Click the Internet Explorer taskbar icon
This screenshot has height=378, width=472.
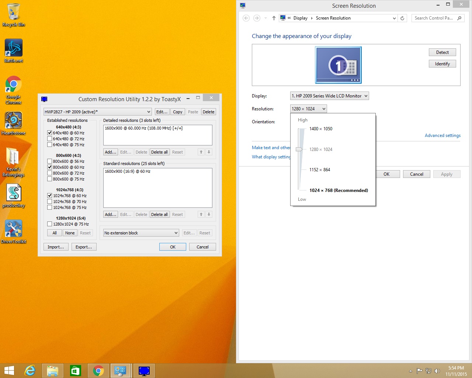(x=30, y=371)
